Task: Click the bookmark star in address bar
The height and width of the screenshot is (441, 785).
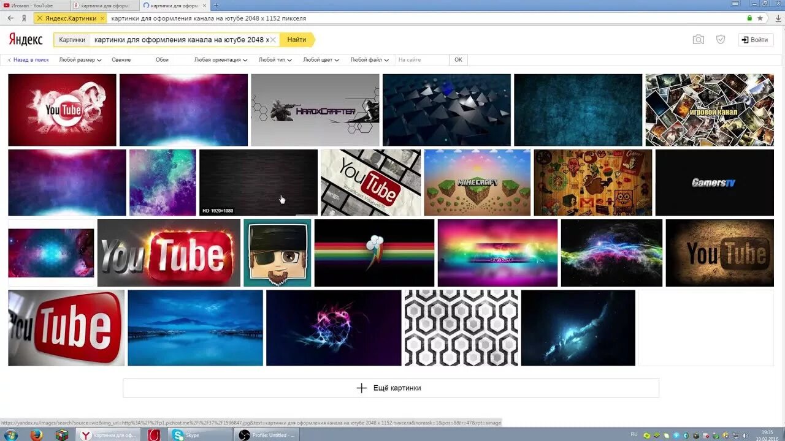Action: (760, 18)
